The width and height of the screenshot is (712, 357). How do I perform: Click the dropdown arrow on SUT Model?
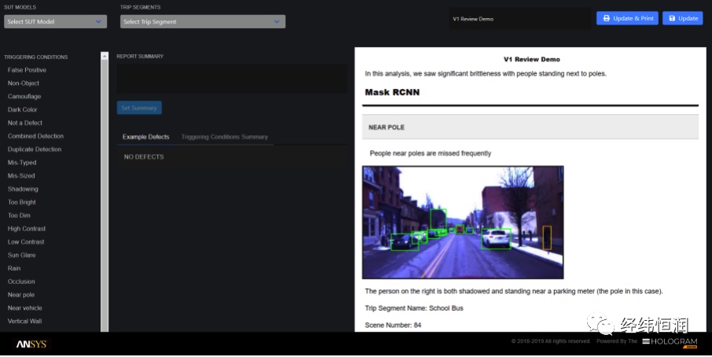point(98,21)
